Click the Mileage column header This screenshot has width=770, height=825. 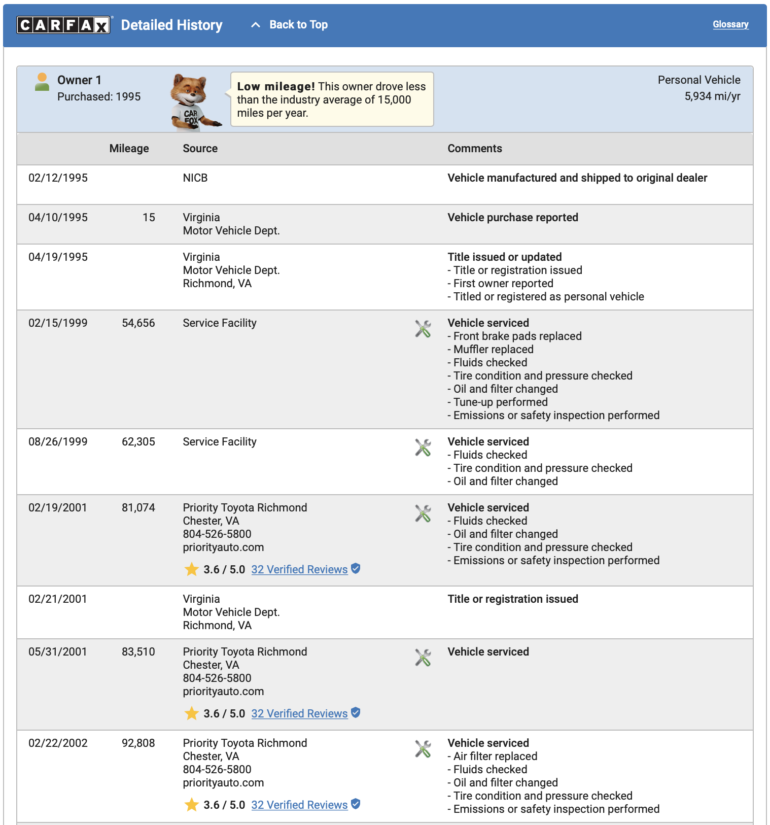click(x=129, y=149)
